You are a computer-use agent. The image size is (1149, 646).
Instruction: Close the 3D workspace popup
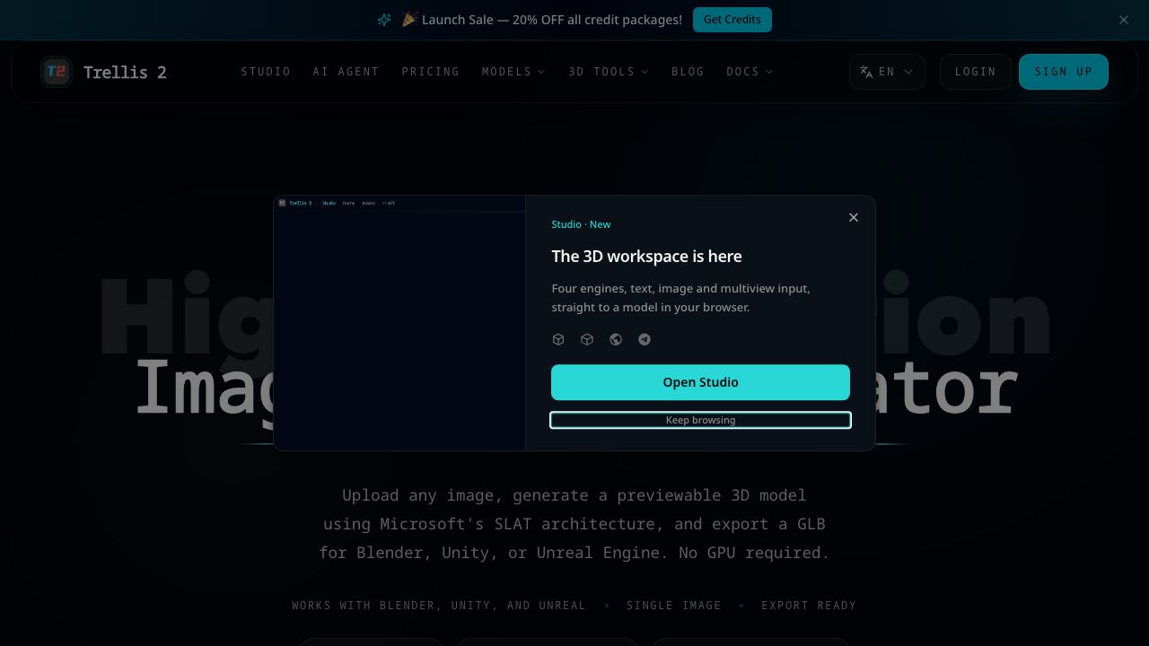854,217
